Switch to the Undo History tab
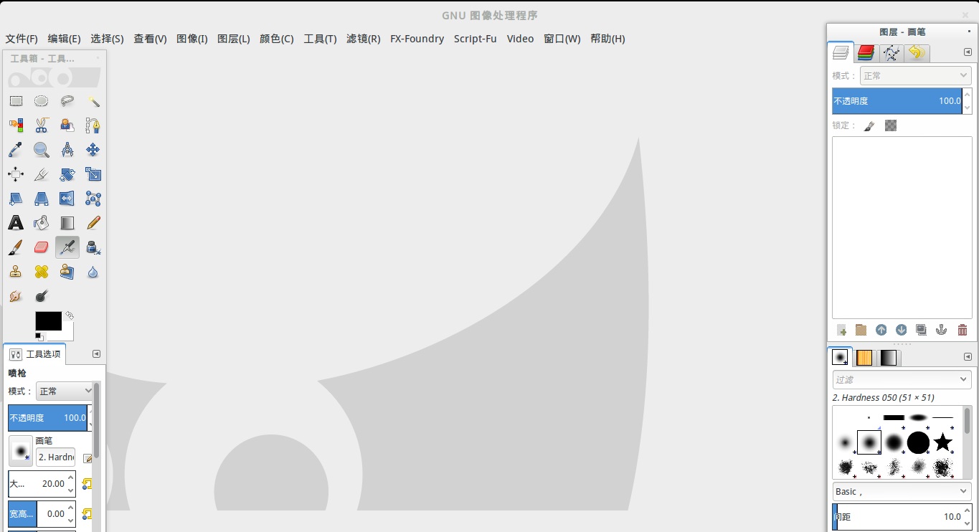This screenshot has height=532, width=979. [916, 52]
